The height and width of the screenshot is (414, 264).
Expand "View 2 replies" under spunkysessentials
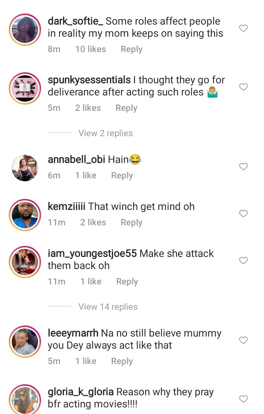point(106,133)
